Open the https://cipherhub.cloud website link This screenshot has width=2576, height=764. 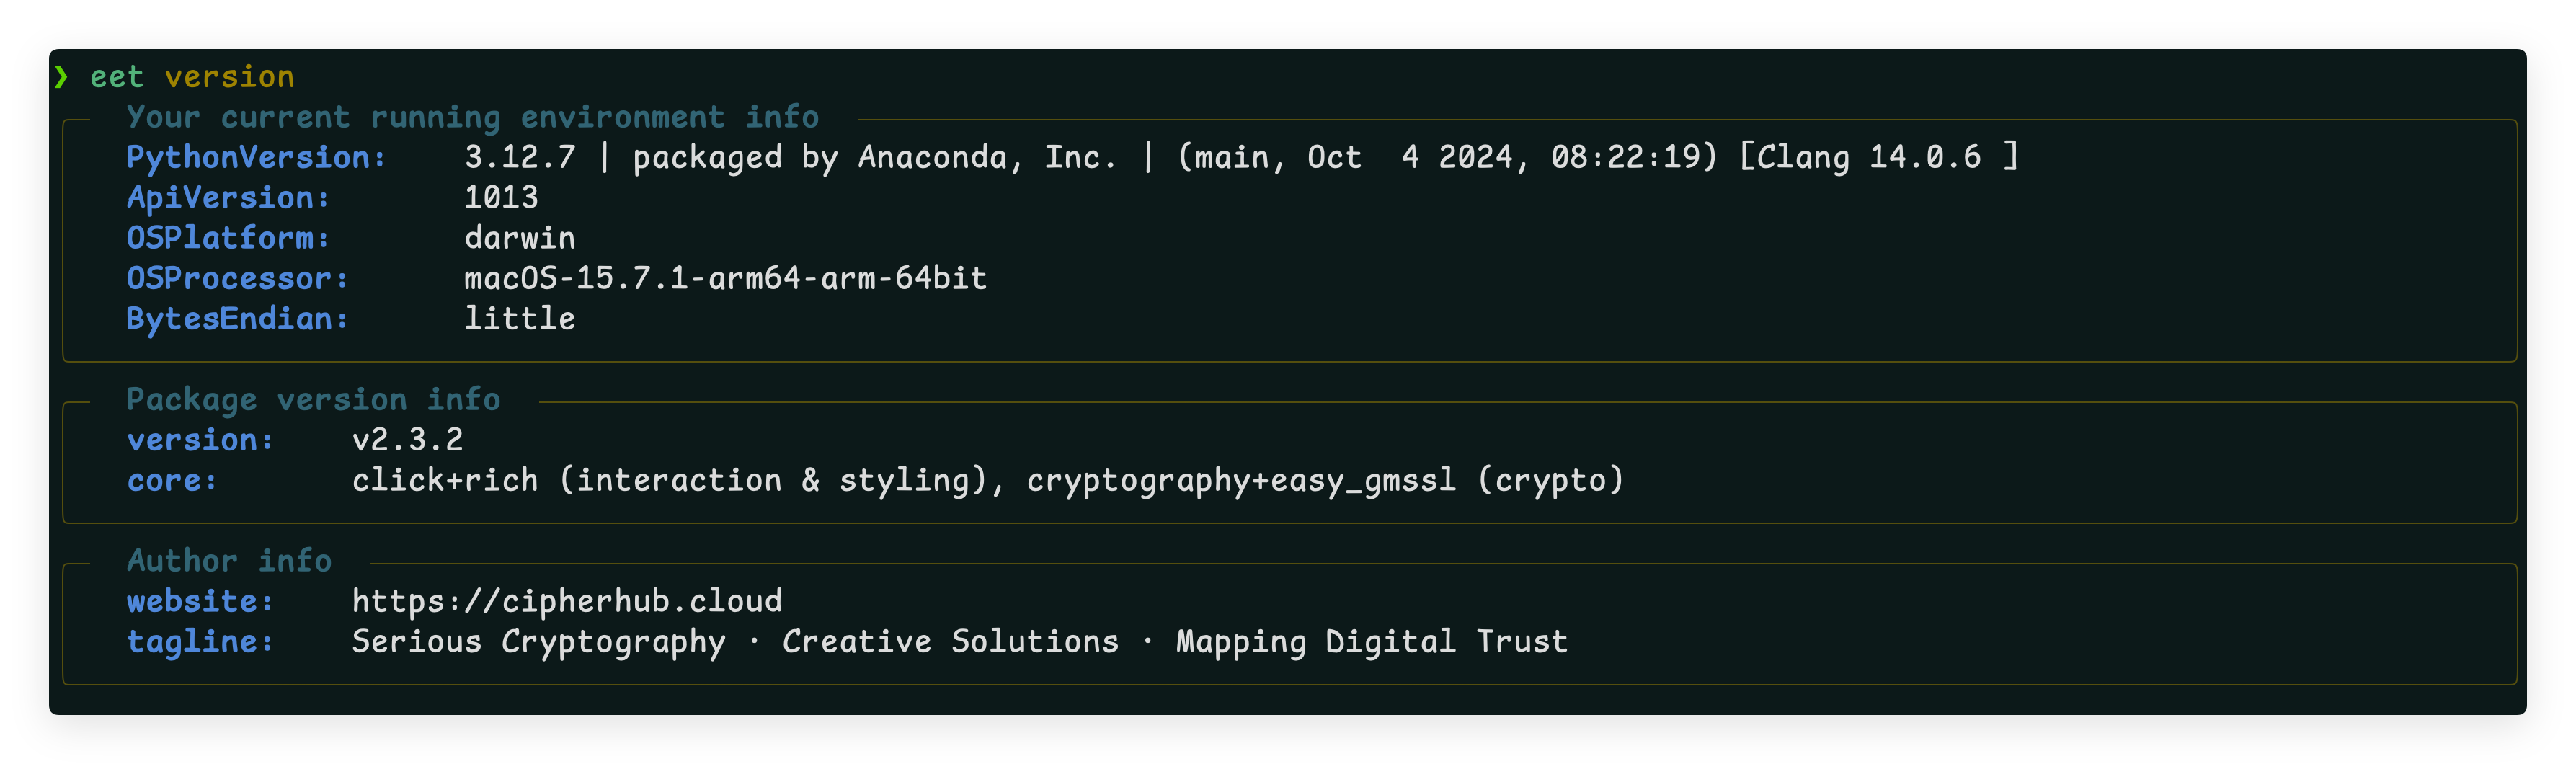[567, 600]
